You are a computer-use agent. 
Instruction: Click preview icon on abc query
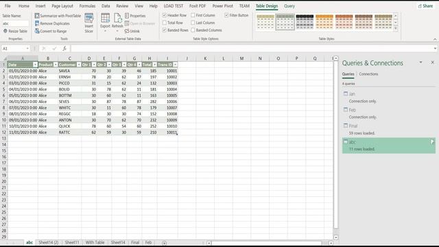coord(432,142)
